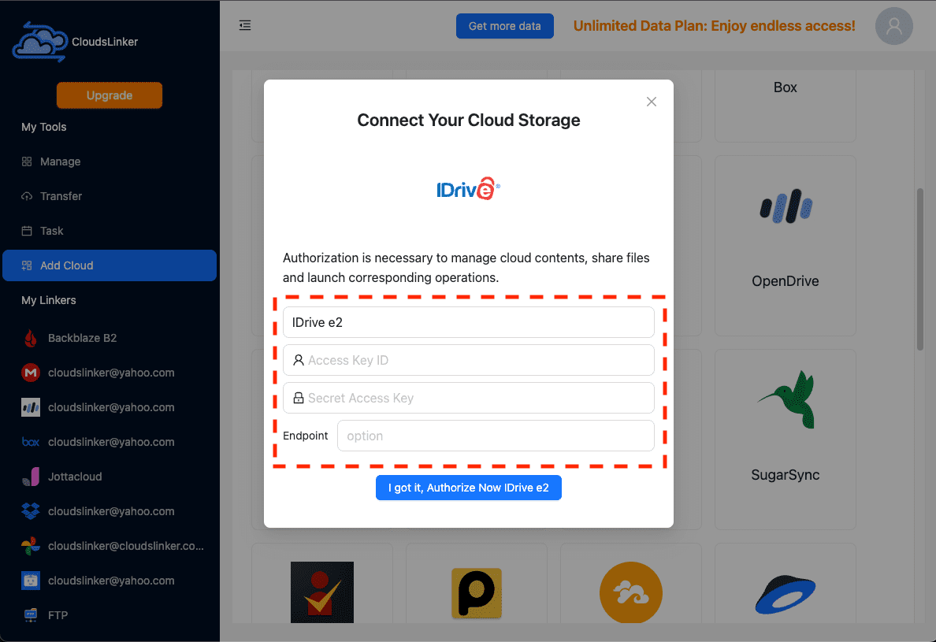The height and width of the screenshot is (642, 936).
Task: Click the SugarSync card label
Action: pos(786,475)
